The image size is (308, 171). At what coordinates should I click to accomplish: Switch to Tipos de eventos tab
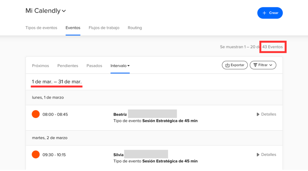click(41, 28)
